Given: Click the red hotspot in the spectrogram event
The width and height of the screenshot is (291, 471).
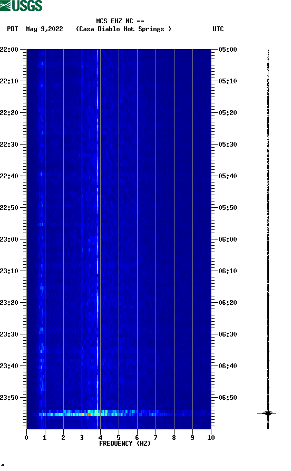Looking at the screenshot, I should (89, 415).
